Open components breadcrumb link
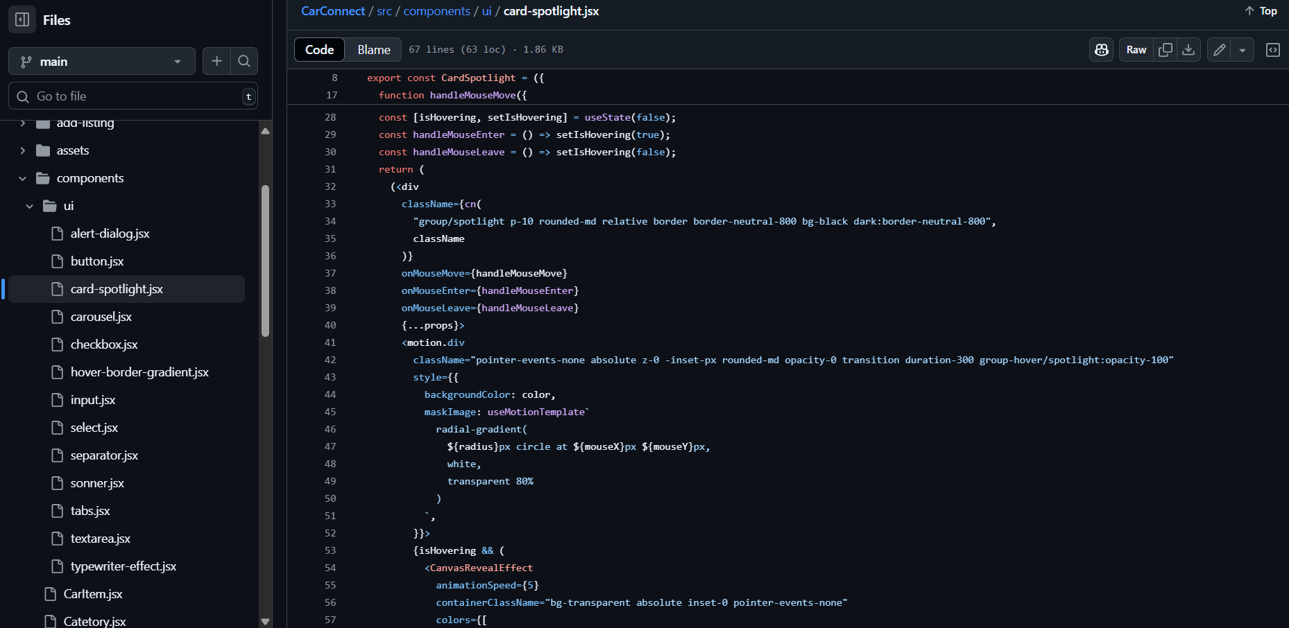Viewport: 1289px width, 628px height. click(437, 11)
